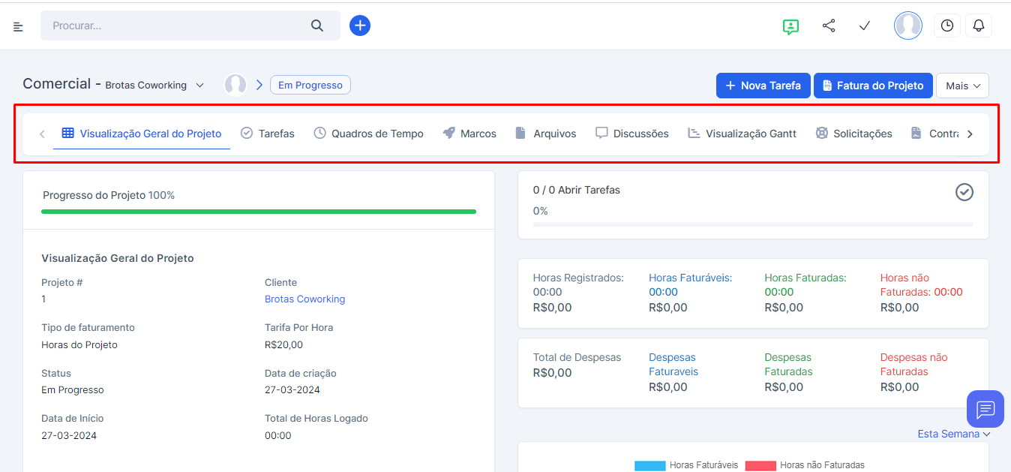Open the green chat person icon
1011x472 pixels.
pos(790,26)
